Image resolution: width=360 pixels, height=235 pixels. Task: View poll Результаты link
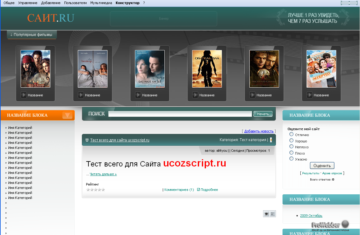point(311,173)
